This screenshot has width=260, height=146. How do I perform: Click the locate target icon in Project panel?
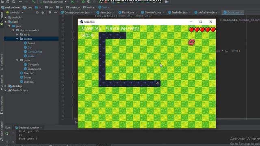pos(37,13)
